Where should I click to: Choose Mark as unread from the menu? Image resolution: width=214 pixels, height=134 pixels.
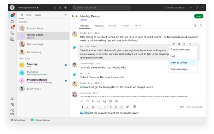point(183,62)
